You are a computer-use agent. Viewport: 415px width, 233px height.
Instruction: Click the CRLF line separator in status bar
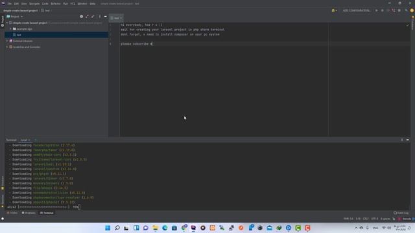click(x=366, y=219)
